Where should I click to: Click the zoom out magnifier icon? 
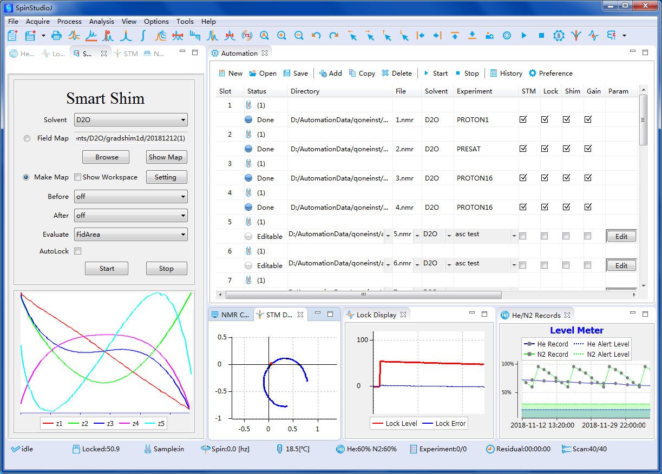click(x=299, y=36)
